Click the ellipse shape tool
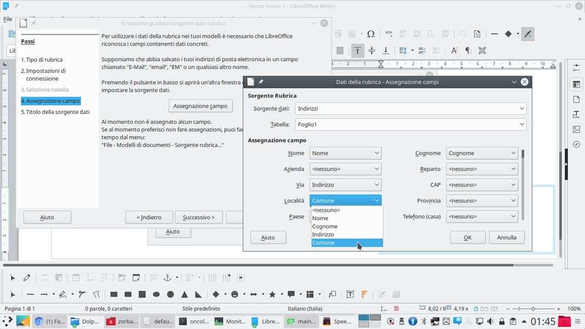Viewport: 585px width, 329px height. click(x=156, y=294)
